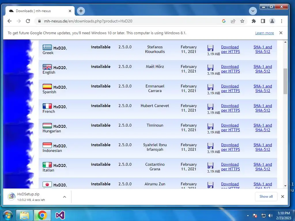Open SHA-1 and SHA-512 for French
The width and height of the screenshot is (295, 221).
[x=263, y=108]
